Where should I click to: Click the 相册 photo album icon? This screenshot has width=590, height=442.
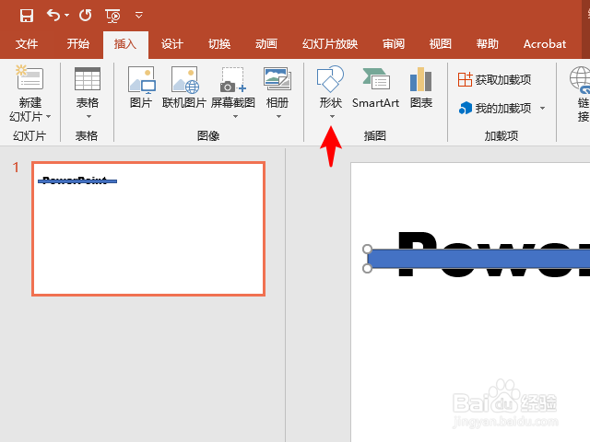pos(277,78)
